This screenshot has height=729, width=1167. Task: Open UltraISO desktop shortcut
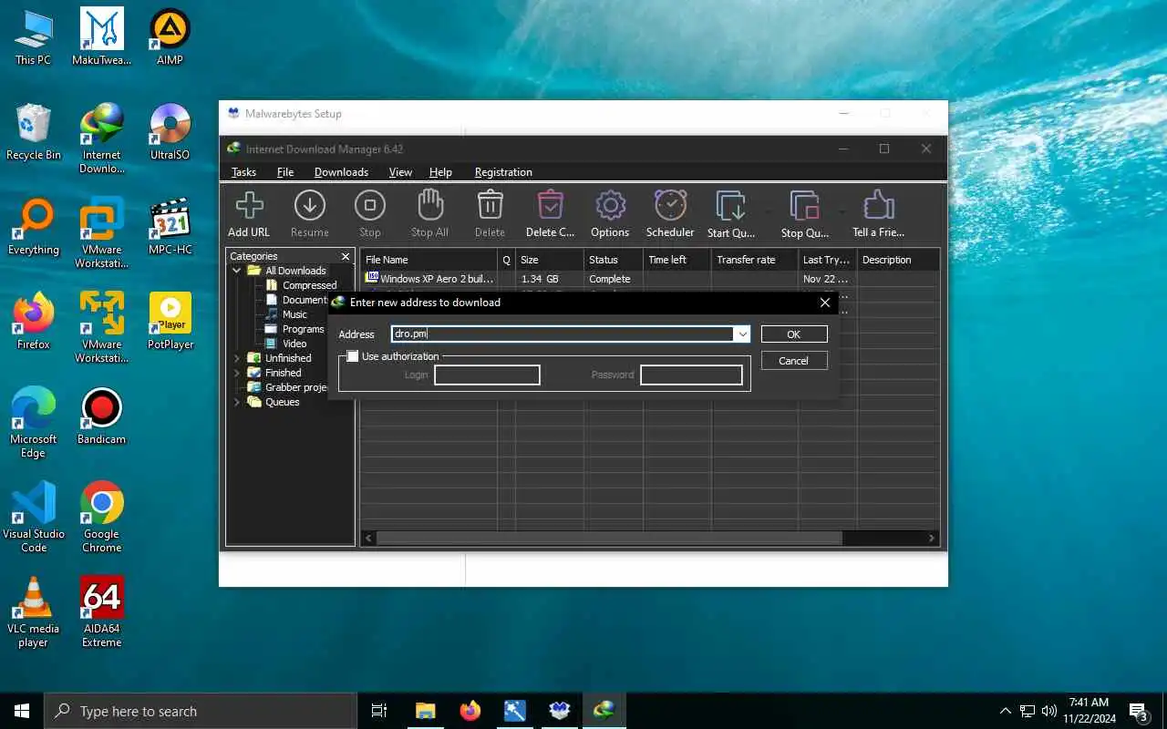[x=170, y=132]
